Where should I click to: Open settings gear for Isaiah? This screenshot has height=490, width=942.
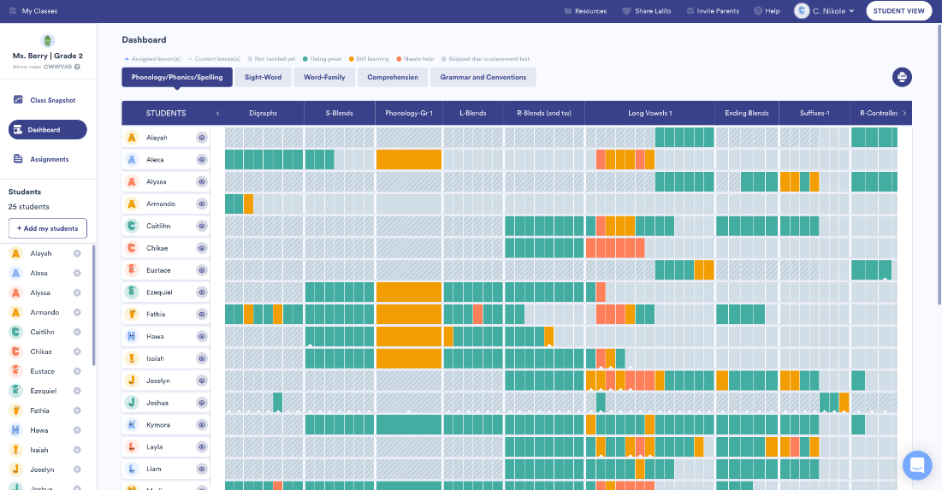coord(77,450)
